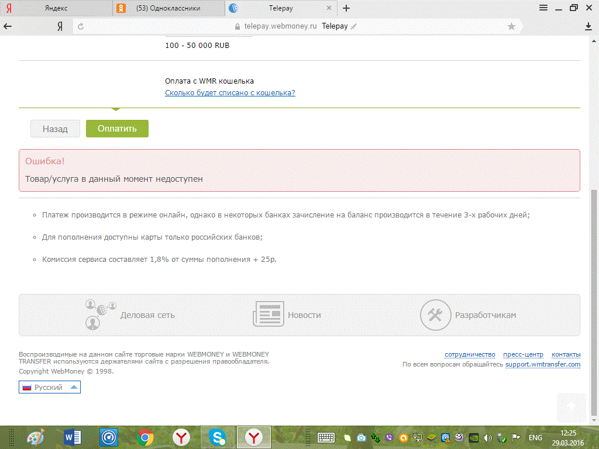Close the Telepay tab
599x449 pixels.
[x=329, y=8]
